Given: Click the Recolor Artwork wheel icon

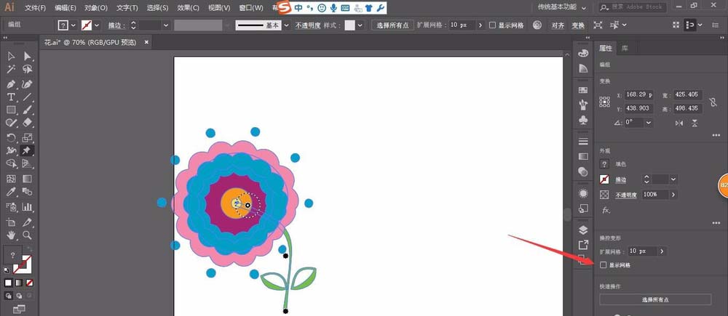Looking at the screenshot, I should [x=537, y=25].
